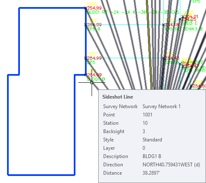This screenshot has height=183, width=206.
Task: Click the Survey Network 1 value in tooltip
Action: (x=161, y=106)
